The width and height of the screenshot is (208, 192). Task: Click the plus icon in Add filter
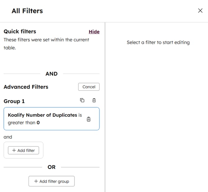14,150
